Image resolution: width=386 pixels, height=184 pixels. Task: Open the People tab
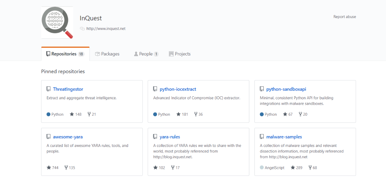point(146,54)
